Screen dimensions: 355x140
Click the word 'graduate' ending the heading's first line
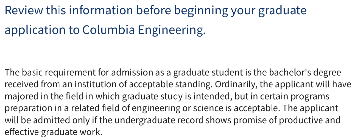(282, 11)
